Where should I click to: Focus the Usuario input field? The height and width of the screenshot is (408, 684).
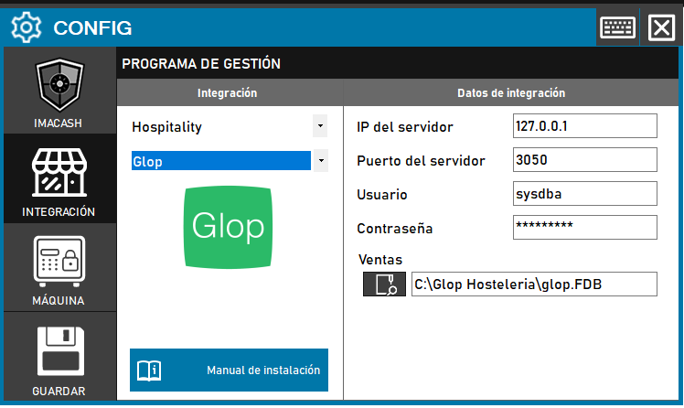(x=585, y=194)
